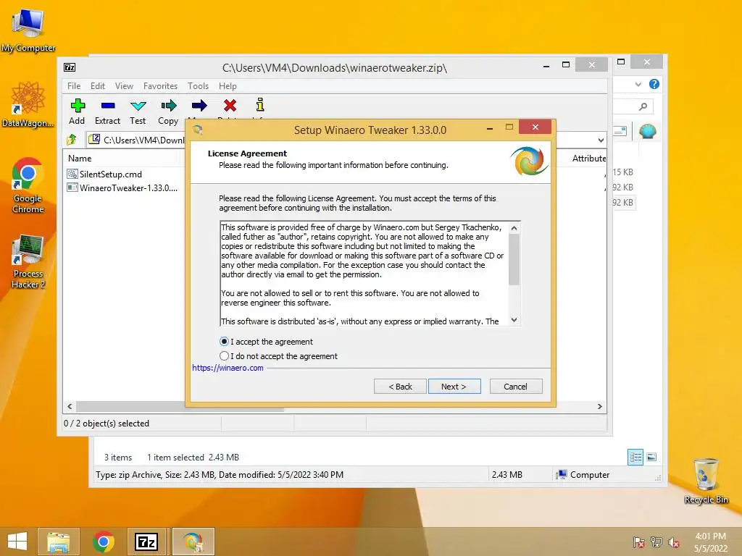Select I accept the agreement
Image resolution: width=742 pixels, height=556 pixels.
(x=266, y=342)
